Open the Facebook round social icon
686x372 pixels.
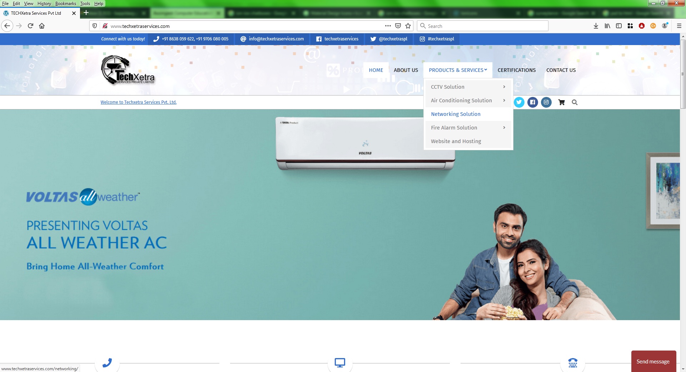pos(532,102)
